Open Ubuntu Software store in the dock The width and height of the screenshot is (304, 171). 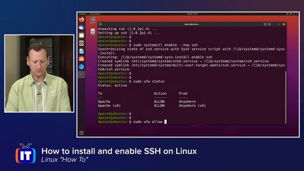click(x=81, y=59)
